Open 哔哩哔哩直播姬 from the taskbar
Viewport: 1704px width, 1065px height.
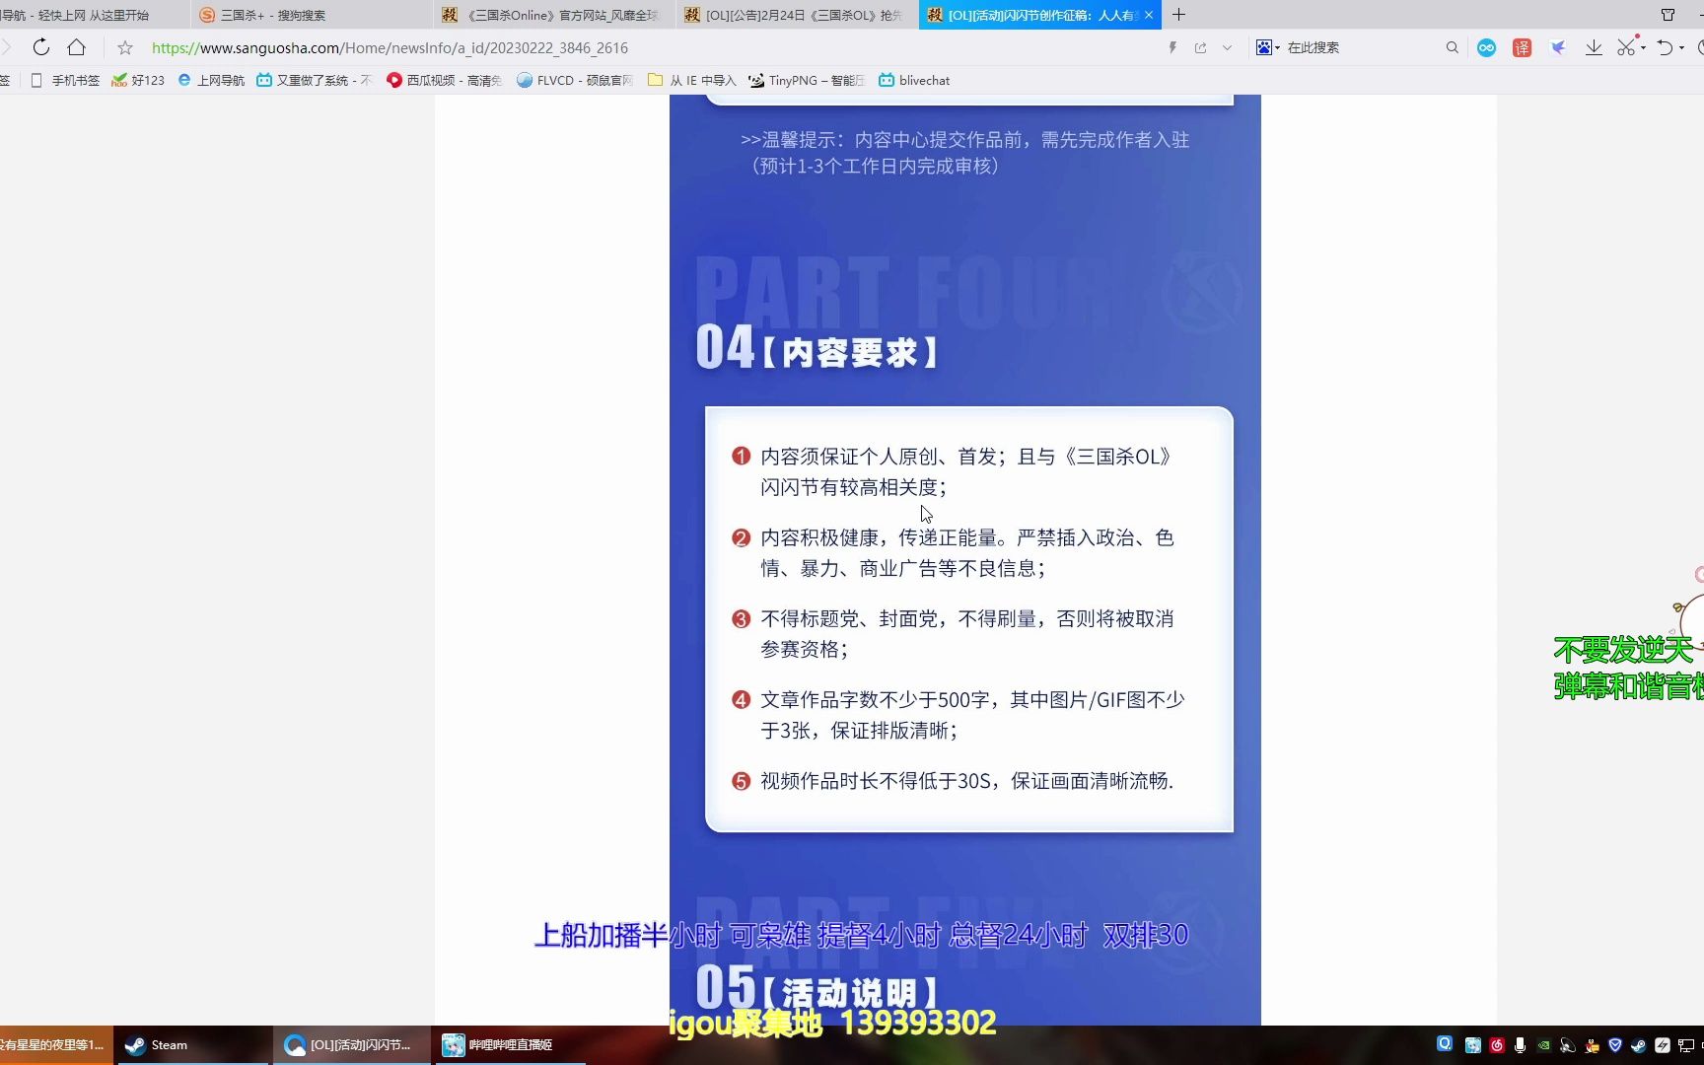510,1045
